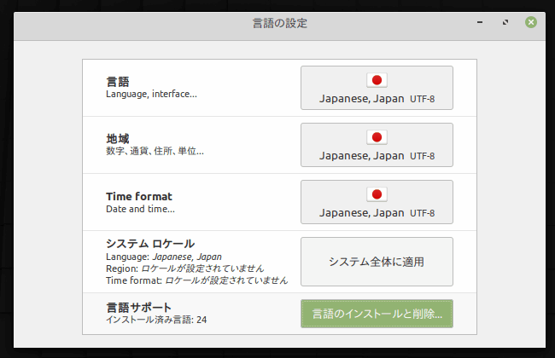
Task: Click the Japan flag in 言語 row
Action: coord(377,80)
